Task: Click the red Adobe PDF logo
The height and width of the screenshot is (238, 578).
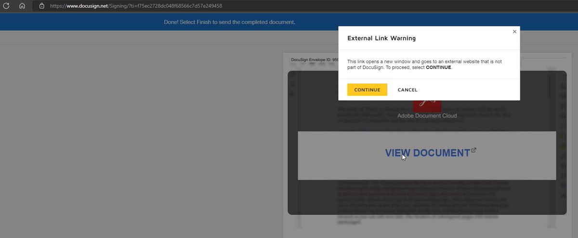Action: [427, 106]
